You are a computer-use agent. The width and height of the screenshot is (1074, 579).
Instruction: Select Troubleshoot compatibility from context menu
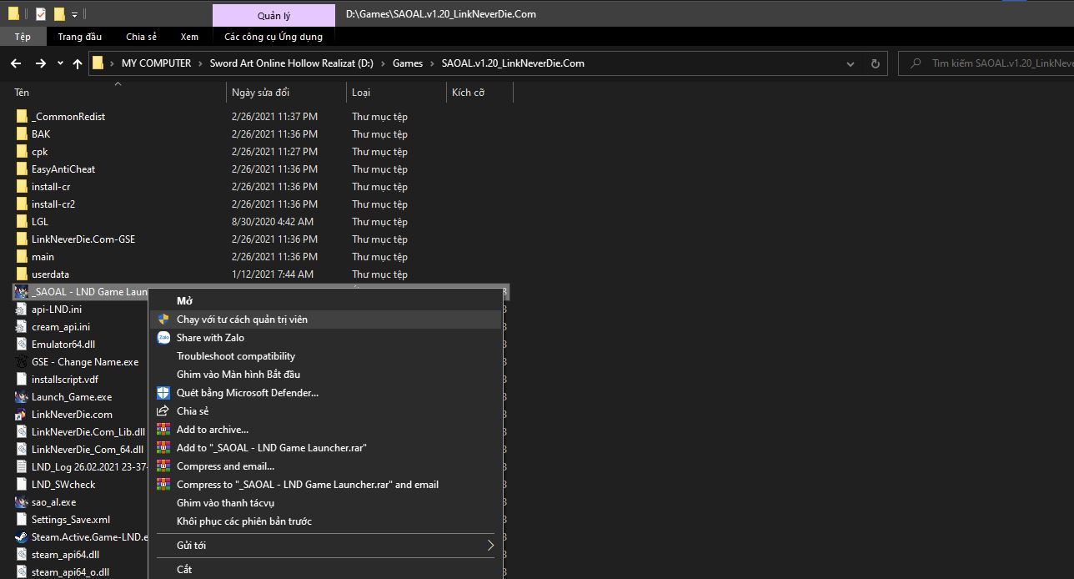pos(236,356)
